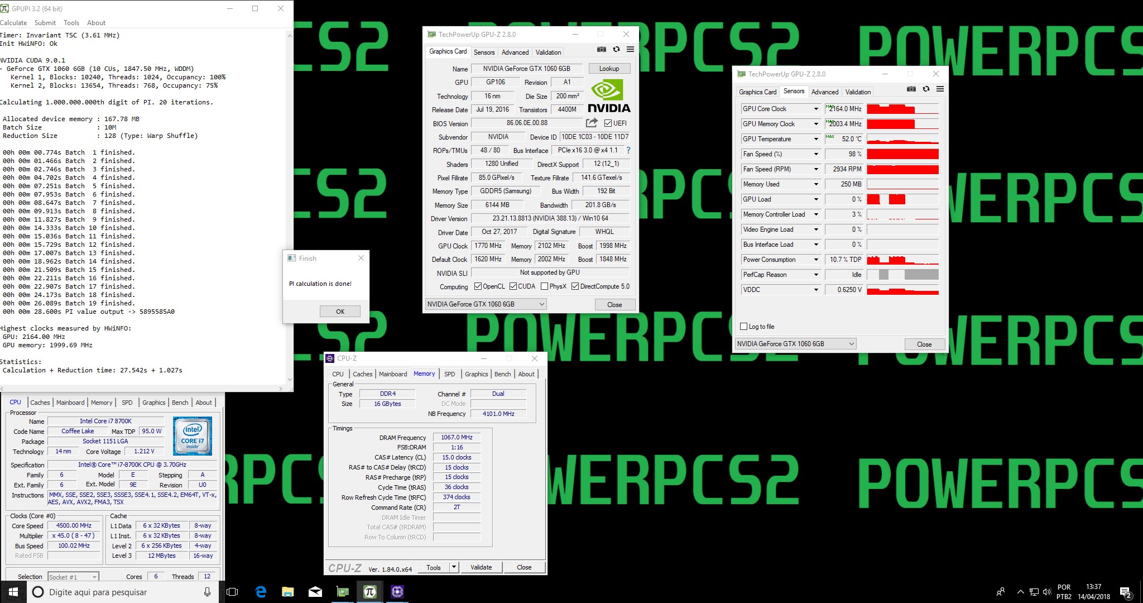Switch to GPUPI via its taskbar pi icon
Screen dimensions: 1143x603
[x=369, y=592]
